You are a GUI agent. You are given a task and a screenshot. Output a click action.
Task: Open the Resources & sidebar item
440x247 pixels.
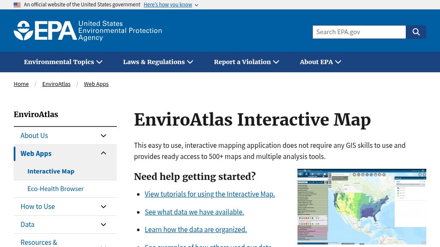39,242
